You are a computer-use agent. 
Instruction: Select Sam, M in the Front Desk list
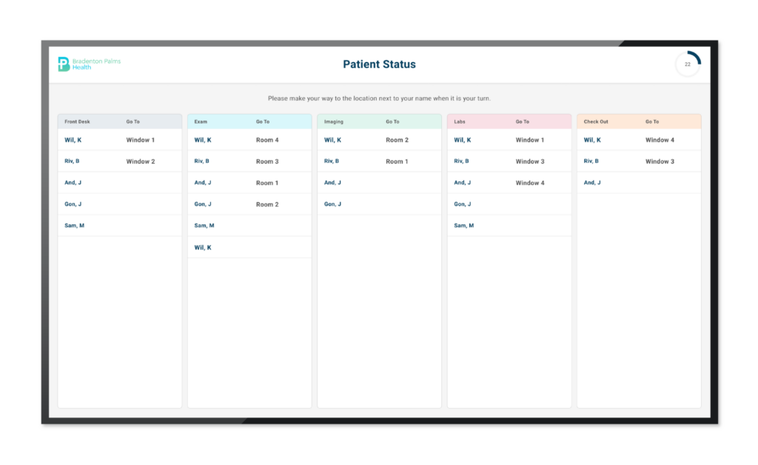[75, 226]
